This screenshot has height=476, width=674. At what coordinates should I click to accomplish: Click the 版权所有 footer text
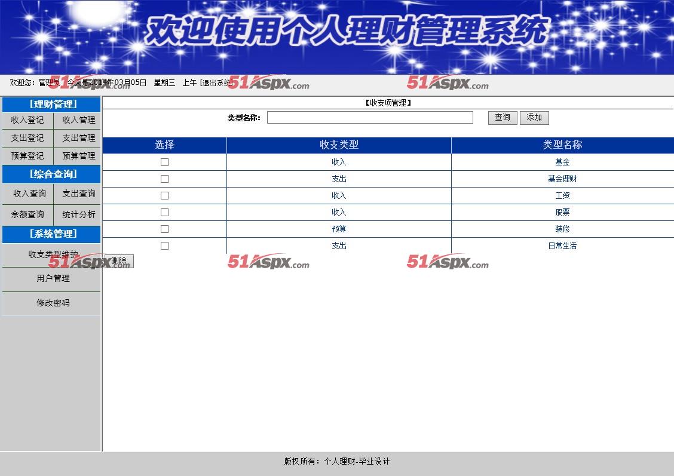click(337, 462)
